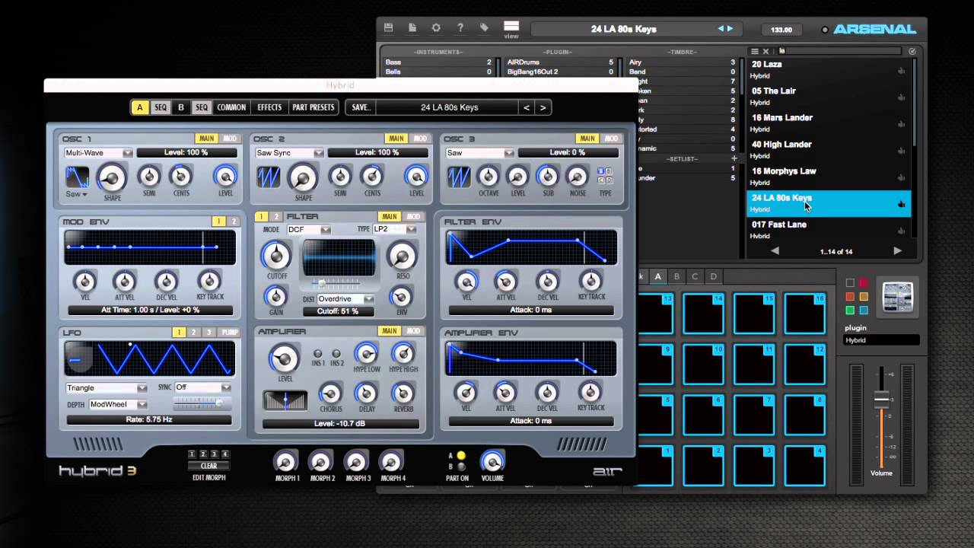
Task: Click the new document icon in Arsenal
Action: 412,28
